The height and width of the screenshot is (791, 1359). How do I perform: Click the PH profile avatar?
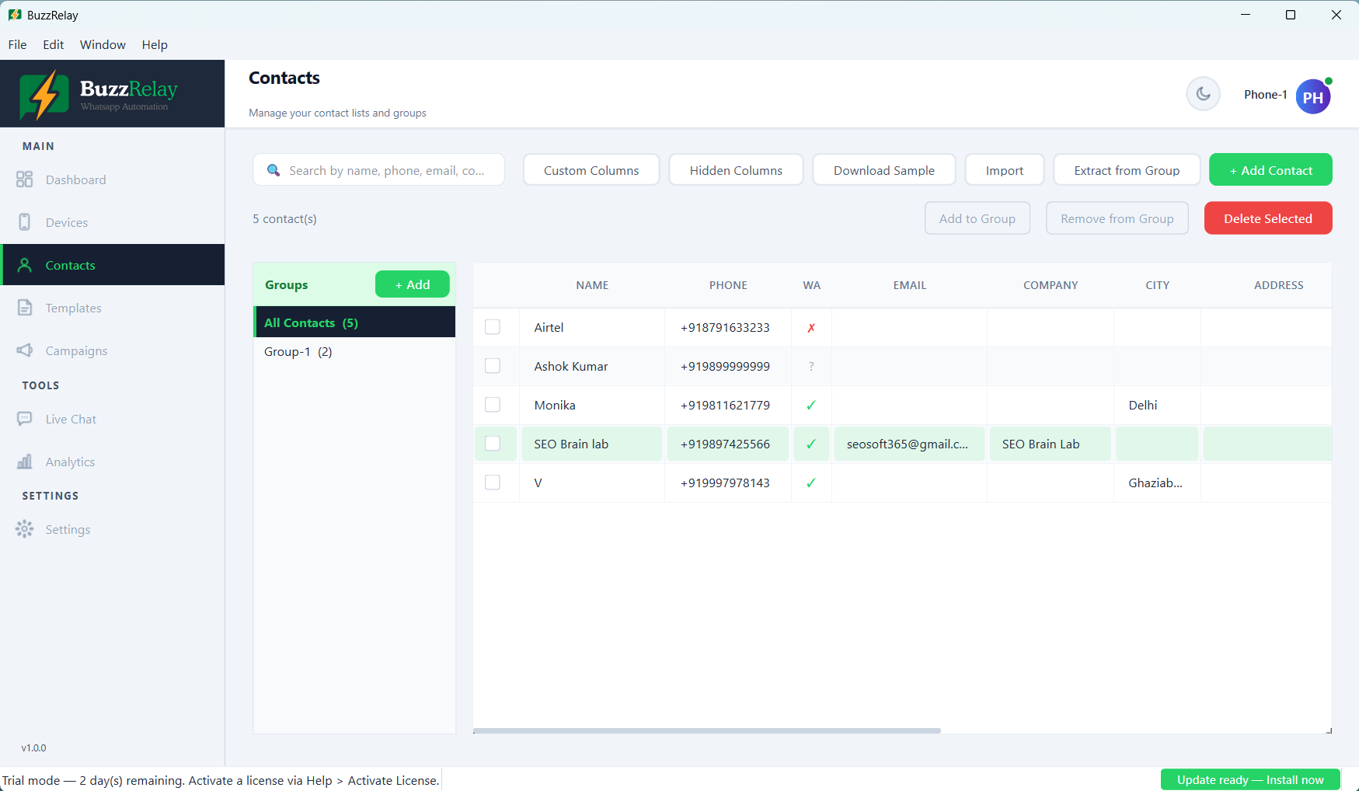click(1313, 97)
